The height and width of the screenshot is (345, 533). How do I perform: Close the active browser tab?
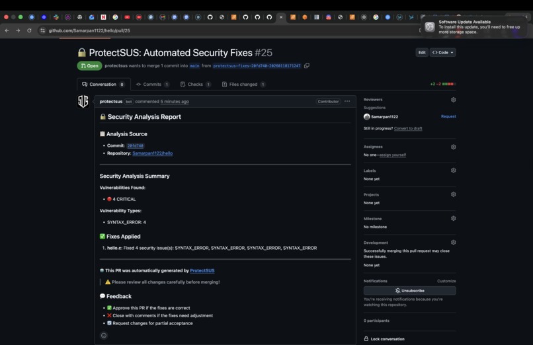pyautogui.click(x=281, y=17)
